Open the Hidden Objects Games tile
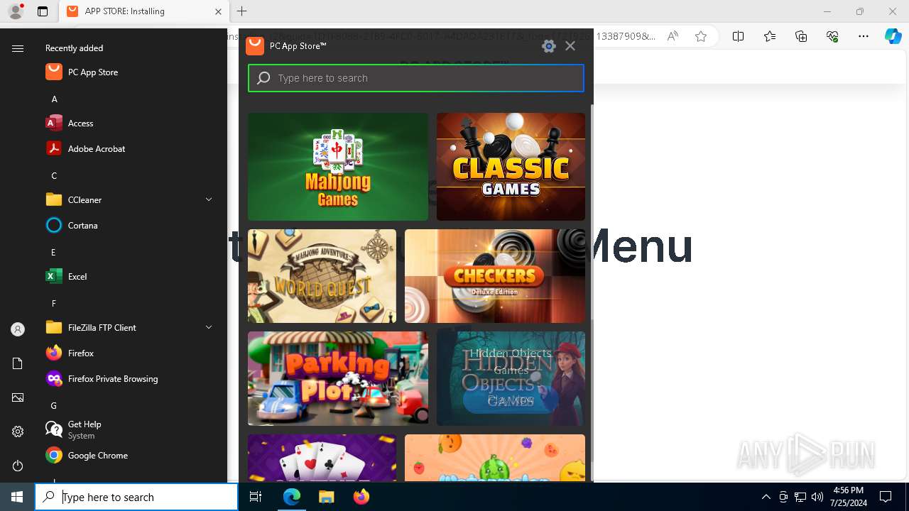 [x=511, y=378]
